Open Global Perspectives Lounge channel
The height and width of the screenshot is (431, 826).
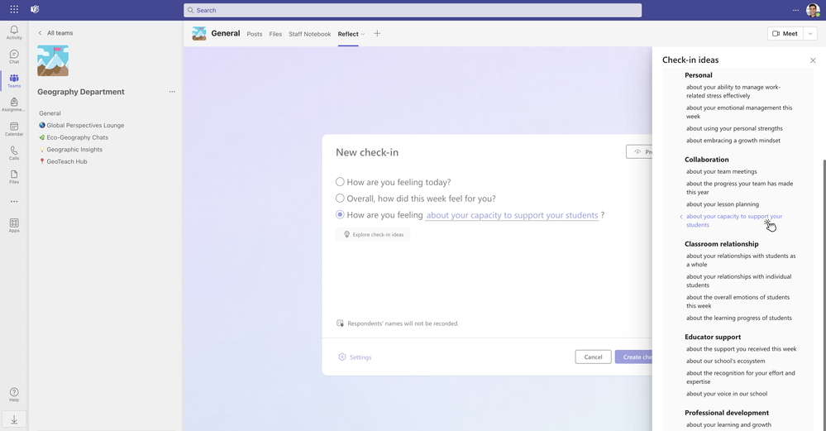tap(82, 126)
